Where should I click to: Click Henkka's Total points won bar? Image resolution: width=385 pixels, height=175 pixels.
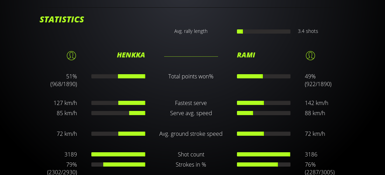[118, 76]
